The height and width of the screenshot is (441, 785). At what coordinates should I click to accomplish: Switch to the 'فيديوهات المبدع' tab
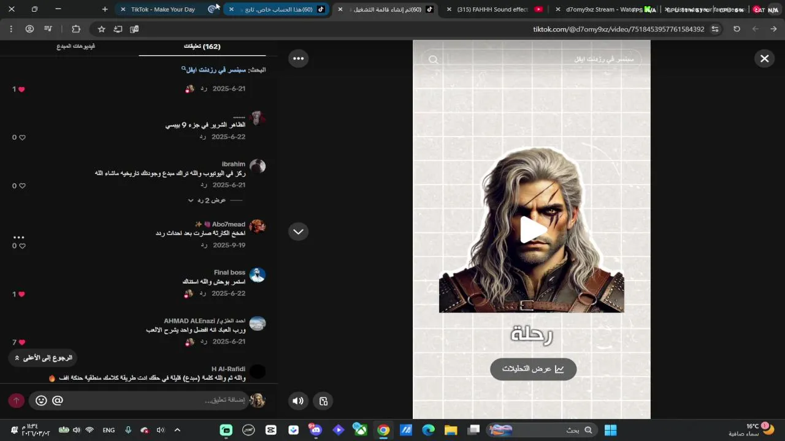coord(75,47)
